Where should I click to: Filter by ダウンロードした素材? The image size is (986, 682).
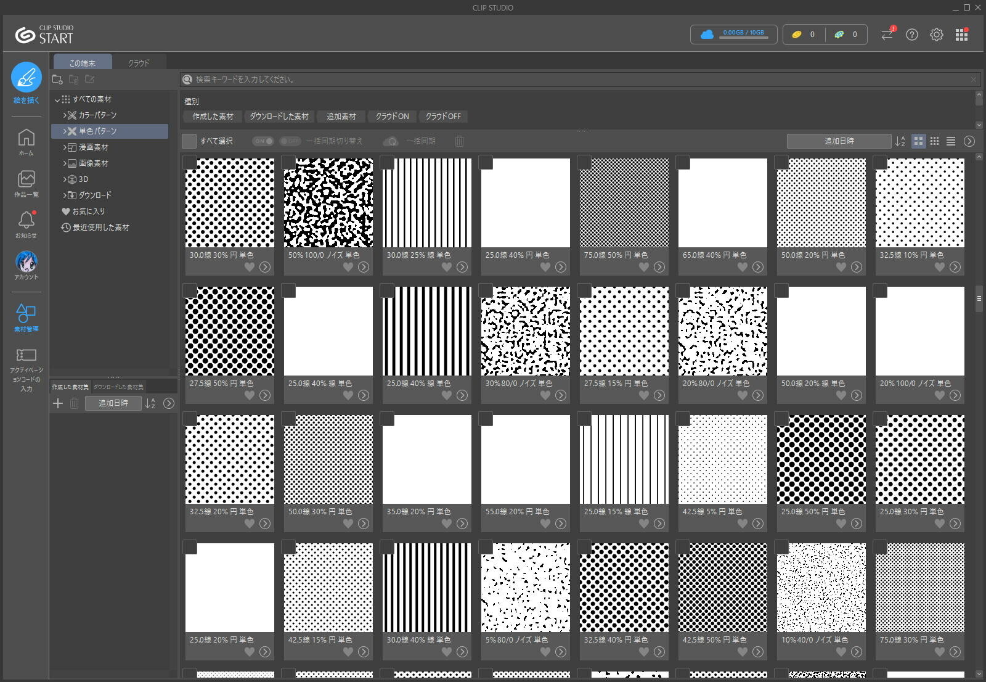[x=279, y=117]
